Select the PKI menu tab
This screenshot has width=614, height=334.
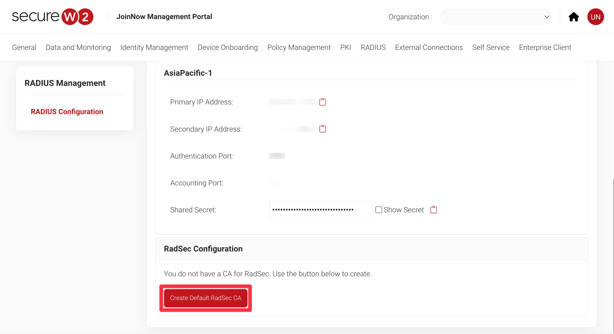pos(346,47)
